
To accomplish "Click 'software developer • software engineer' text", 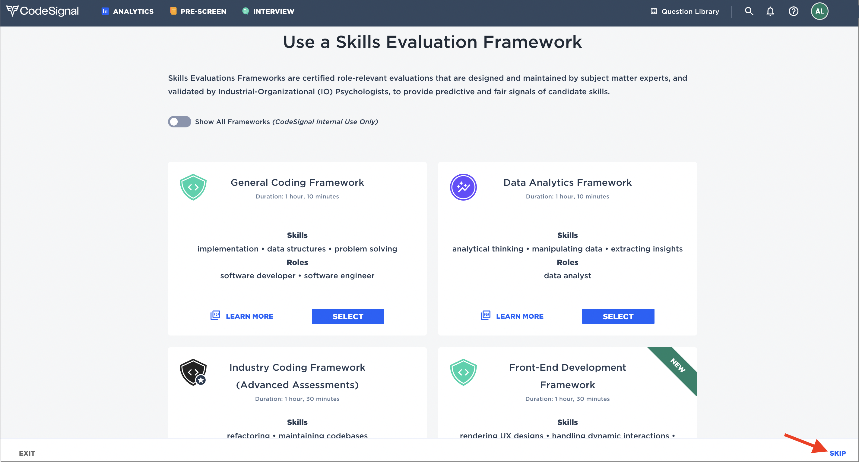I will click(x=297, y=276).
